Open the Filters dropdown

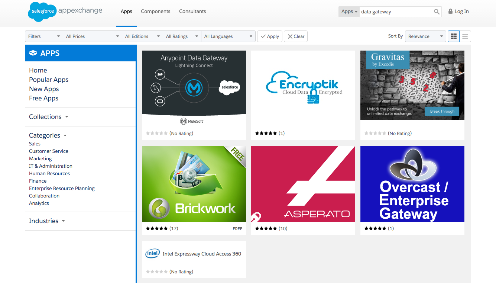(44, 36)
